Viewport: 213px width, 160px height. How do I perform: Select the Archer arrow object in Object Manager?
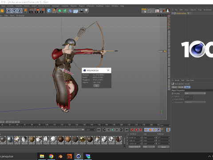pos(181,13)
